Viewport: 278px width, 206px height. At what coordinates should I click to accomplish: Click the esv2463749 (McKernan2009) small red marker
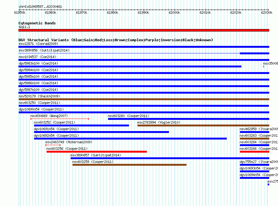click(53, 145)
